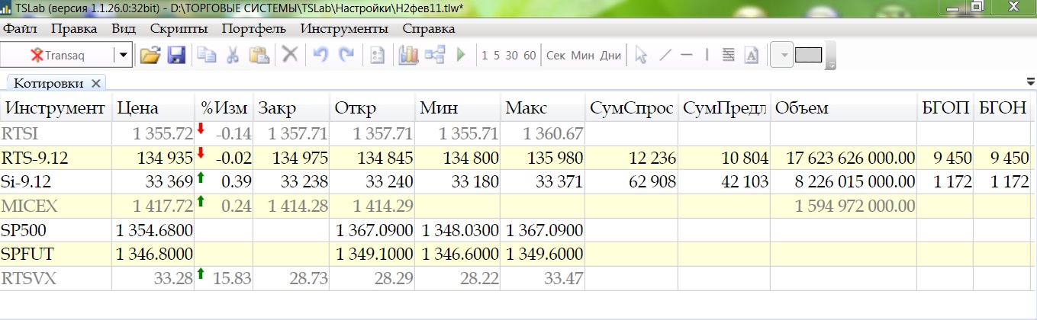Set interval to 30

(x=511, y=55)
